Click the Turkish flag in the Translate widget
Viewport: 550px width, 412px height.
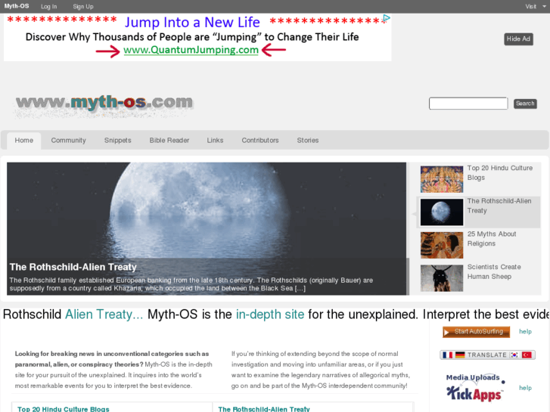coord(527,355)
